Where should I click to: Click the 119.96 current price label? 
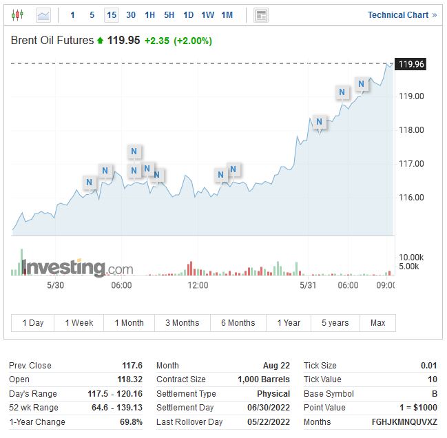point(411,64)
